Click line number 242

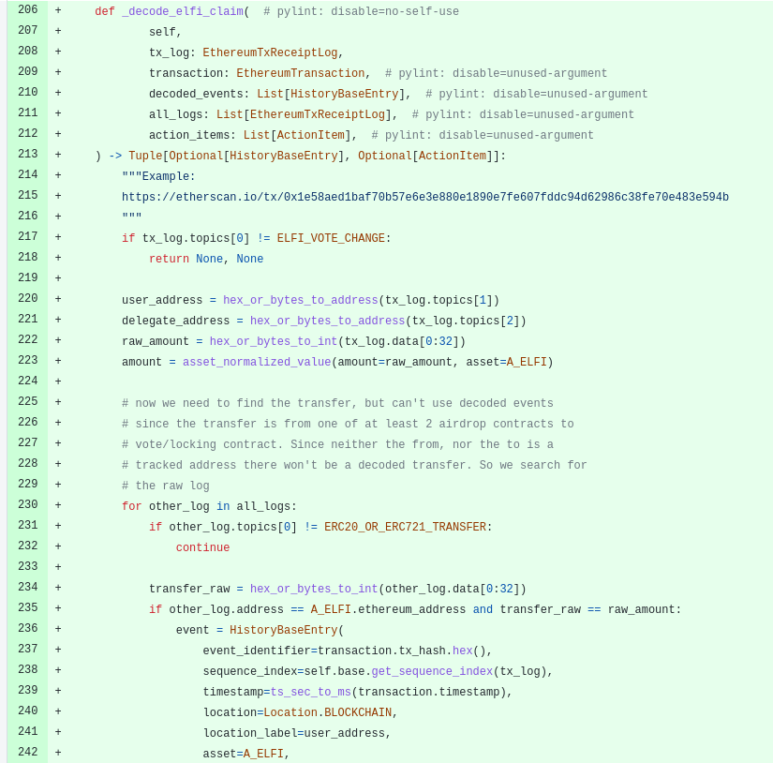(27, 752)
